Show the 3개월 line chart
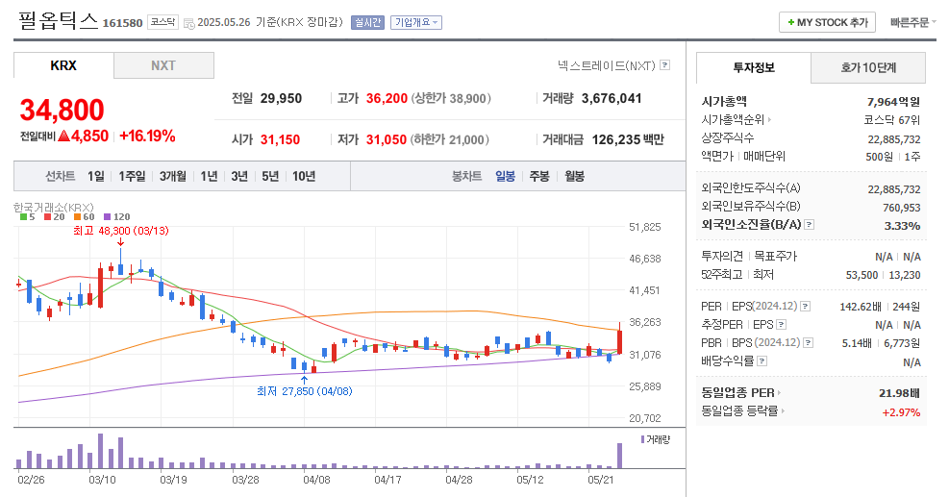This screenshot has width=949, height=497. click(172, 176)
